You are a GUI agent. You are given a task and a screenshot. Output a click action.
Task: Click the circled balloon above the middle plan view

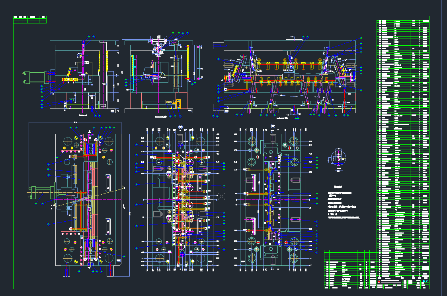(x=181, y=128)
